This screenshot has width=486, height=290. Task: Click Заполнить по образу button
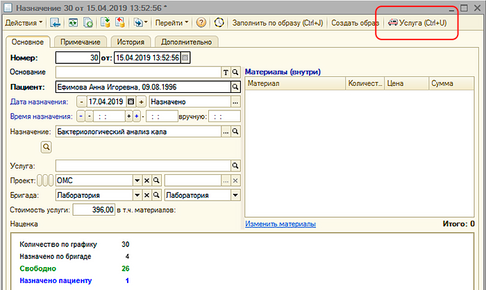pos(276,23)
